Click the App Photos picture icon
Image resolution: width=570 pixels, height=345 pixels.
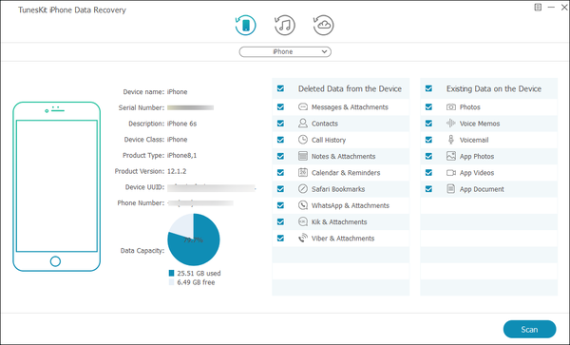[450, 156]
